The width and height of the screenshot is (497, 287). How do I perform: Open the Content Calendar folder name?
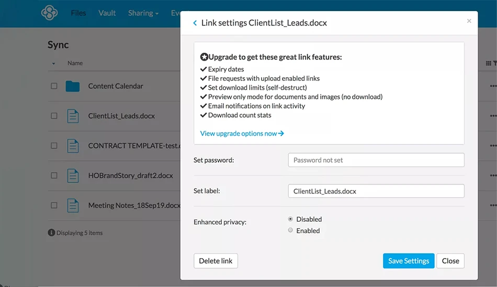point(116,86)
